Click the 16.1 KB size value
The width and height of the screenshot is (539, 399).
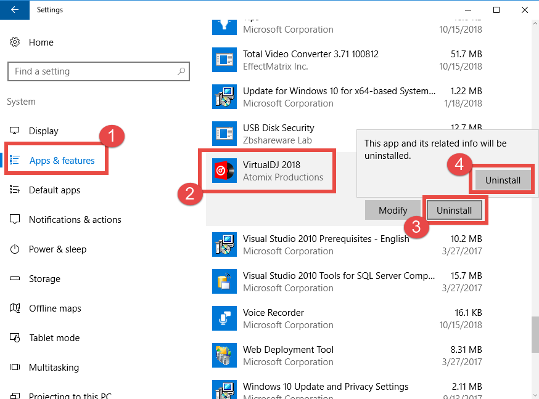point(468,313)
